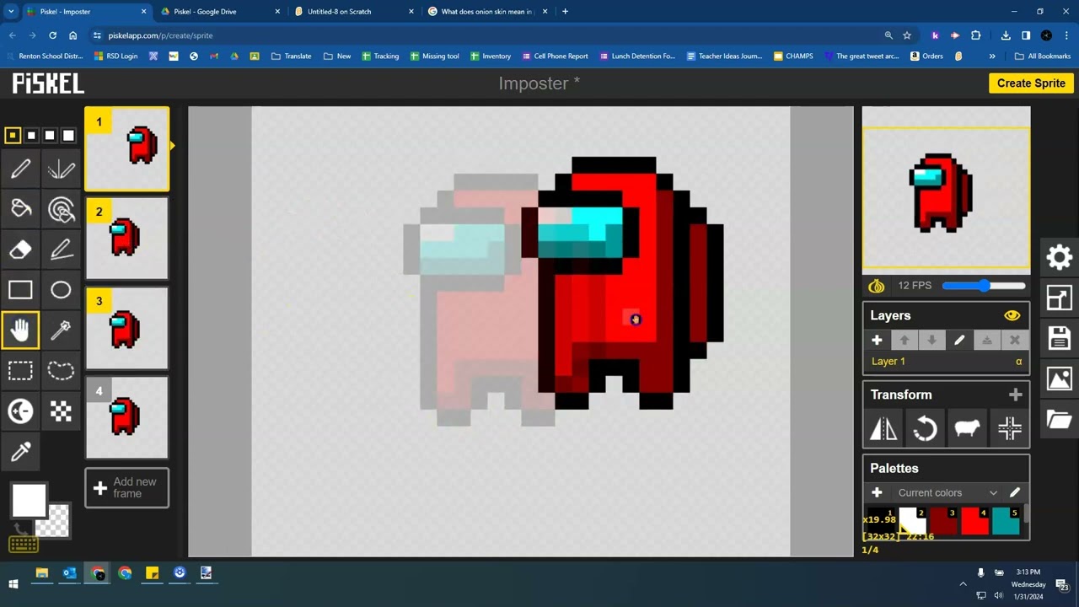Open a new browser tab
The image size is (1079, 607).
pos(565,12)
